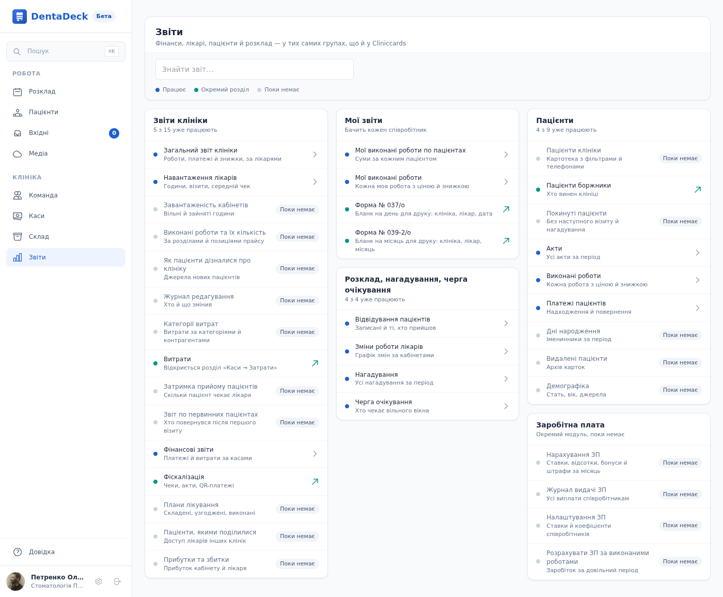Screen dimensions: 723x597
Task: Click the Пацієнти people icon
Action: point(18,113)
